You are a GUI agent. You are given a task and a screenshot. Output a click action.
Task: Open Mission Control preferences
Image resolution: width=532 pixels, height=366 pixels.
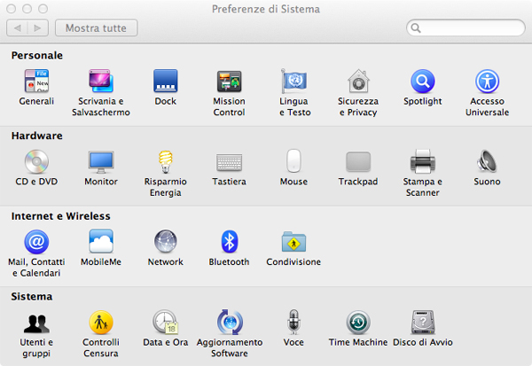click(x=229, y=82)
